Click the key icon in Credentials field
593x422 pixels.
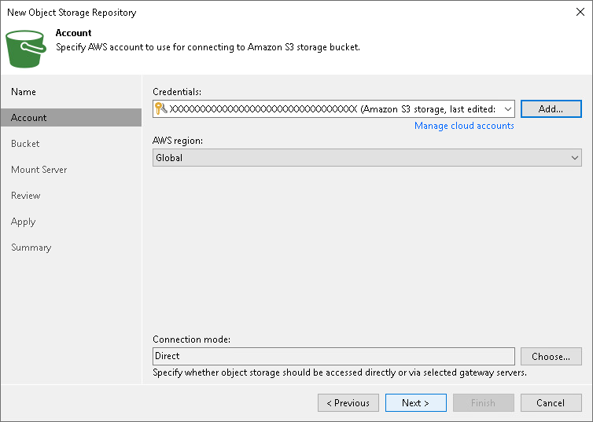click(x=161, y=108)
